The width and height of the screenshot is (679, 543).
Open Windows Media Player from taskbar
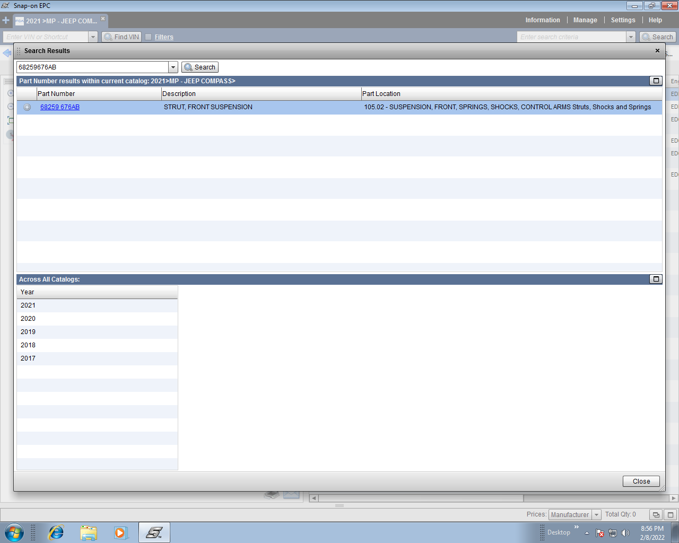point(121,532)
